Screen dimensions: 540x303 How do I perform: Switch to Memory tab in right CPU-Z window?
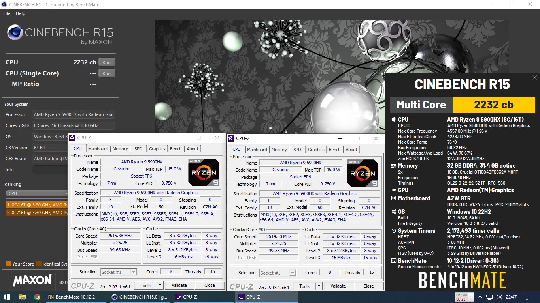coord(279,150)
